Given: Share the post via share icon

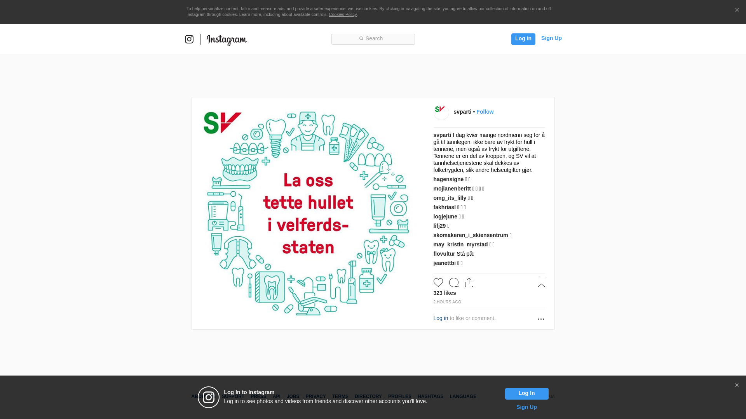Looking at the screenshot, I should tap(469, 282).
